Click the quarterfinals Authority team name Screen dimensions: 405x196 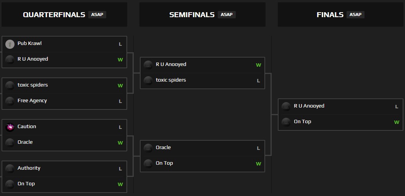coord(29,168)
